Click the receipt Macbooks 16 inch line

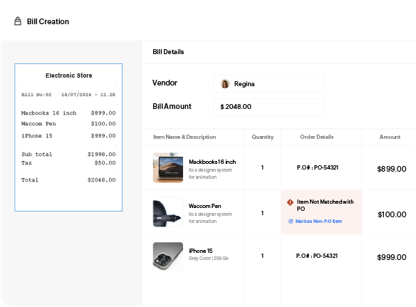68,113
